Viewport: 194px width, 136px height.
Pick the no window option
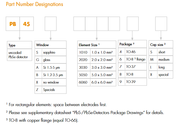(x=50, y=82)
